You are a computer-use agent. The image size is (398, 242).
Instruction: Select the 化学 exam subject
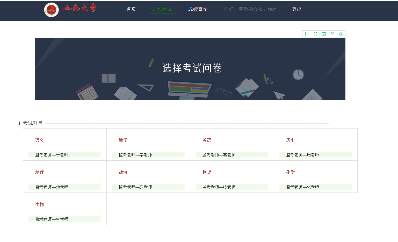tap(291, 173)
